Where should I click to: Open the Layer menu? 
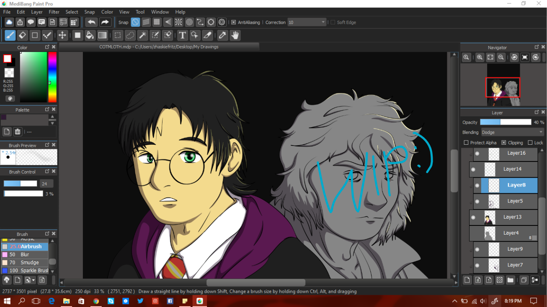(37, 12)
